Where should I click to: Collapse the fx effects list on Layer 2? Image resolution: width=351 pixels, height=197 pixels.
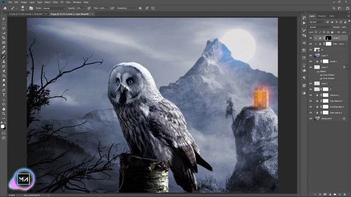pos(347,67)
